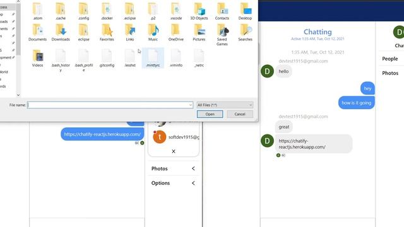Select the Pictures folder
This screenshot has width=404, height=227.
point(199,33)
